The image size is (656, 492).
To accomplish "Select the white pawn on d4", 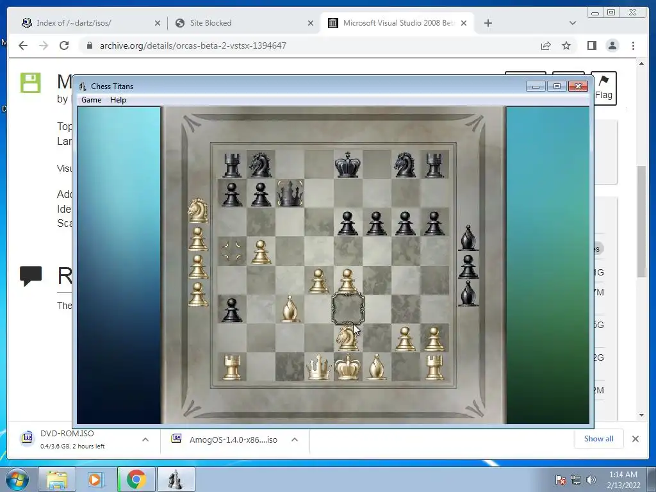I will tap(319, 281).
